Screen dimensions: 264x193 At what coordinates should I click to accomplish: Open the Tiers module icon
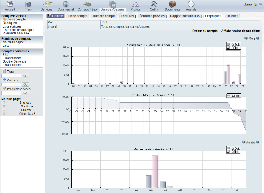(x=28, y=4)
